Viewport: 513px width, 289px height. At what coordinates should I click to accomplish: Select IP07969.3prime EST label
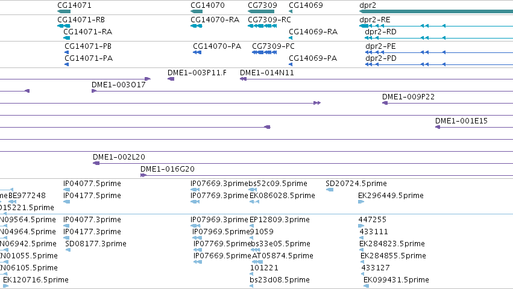219,220
